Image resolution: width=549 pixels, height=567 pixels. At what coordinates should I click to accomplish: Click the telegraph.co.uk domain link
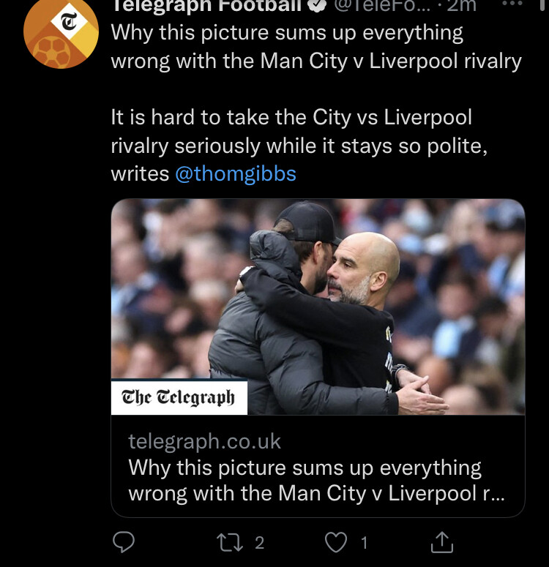point(204,441)
